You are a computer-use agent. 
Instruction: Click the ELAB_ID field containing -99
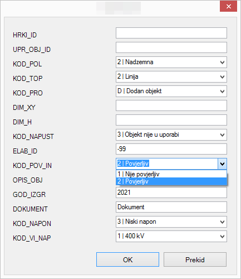(x=171, y=149)
